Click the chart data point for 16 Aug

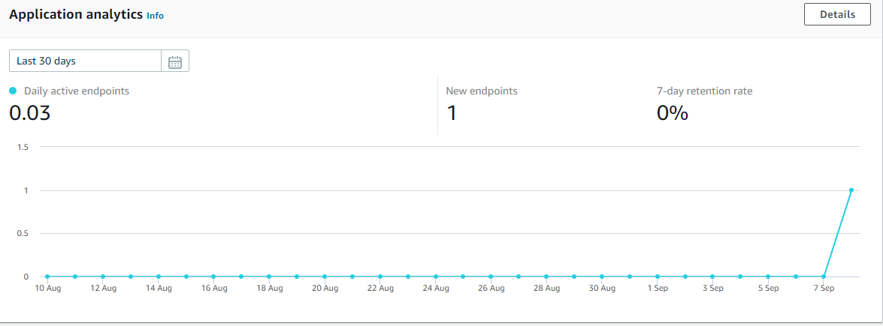tap(213, 277)
